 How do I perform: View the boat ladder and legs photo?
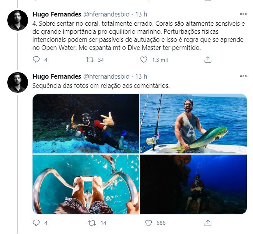point(86,184)
